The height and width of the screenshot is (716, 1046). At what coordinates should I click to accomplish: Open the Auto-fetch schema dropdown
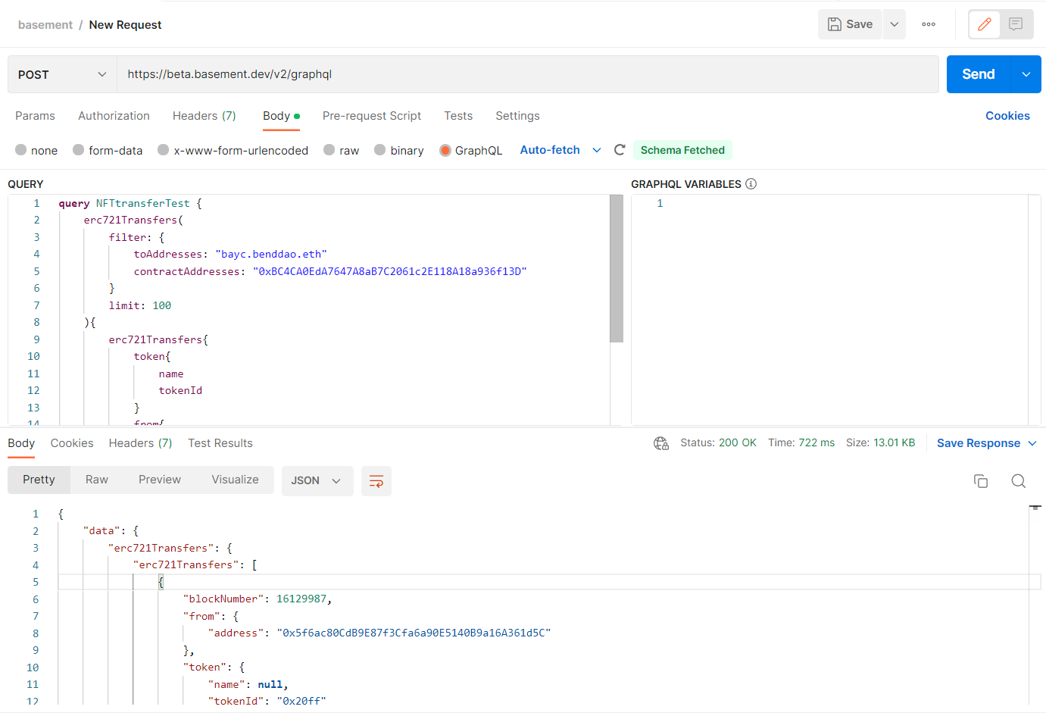(559, 150)
